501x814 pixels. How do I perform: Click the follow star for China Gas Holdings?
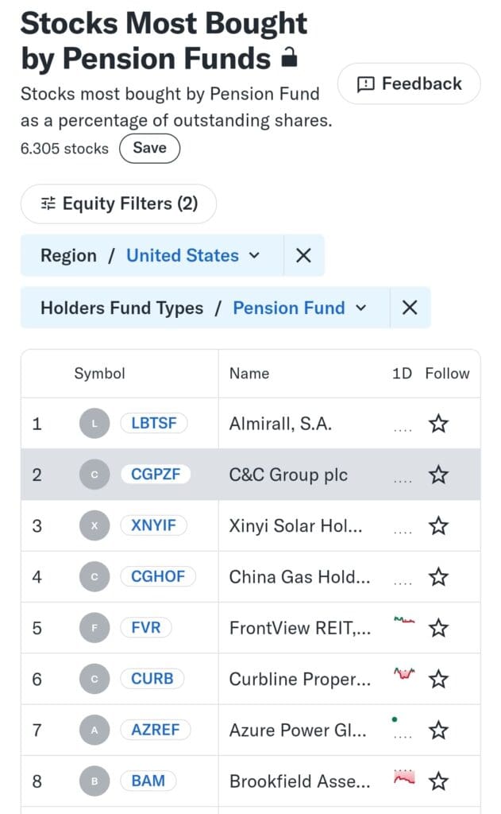click(x=438, y=576)
